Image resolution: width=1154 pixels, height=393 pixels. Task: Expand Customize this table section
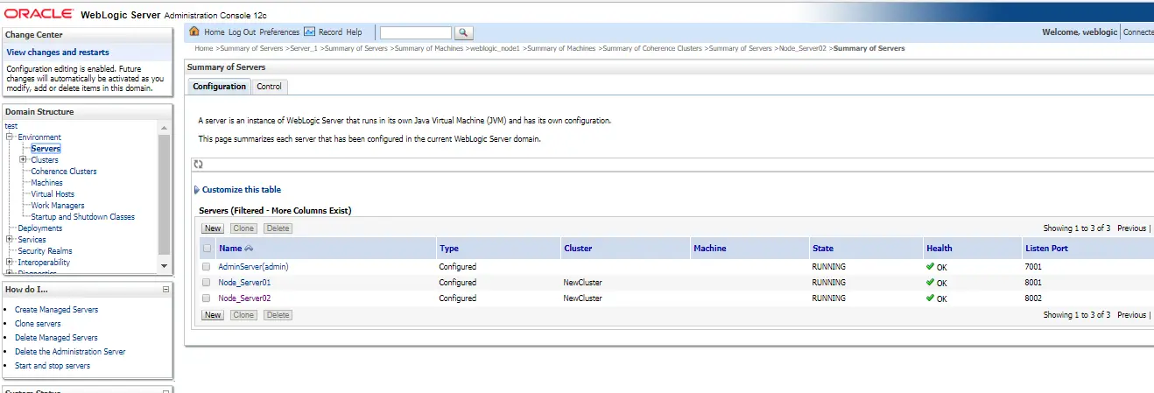197,190
